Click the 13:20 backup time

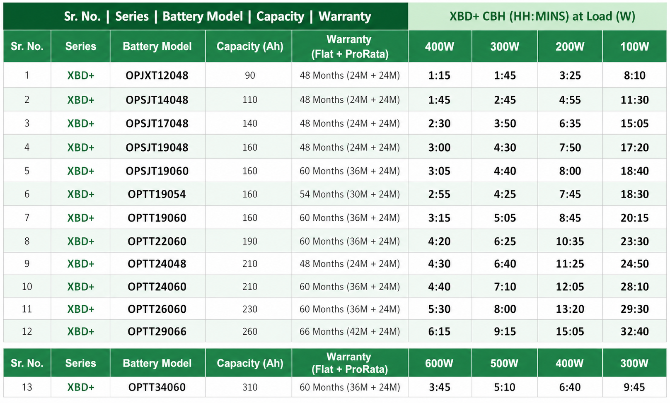coord(570,309)
